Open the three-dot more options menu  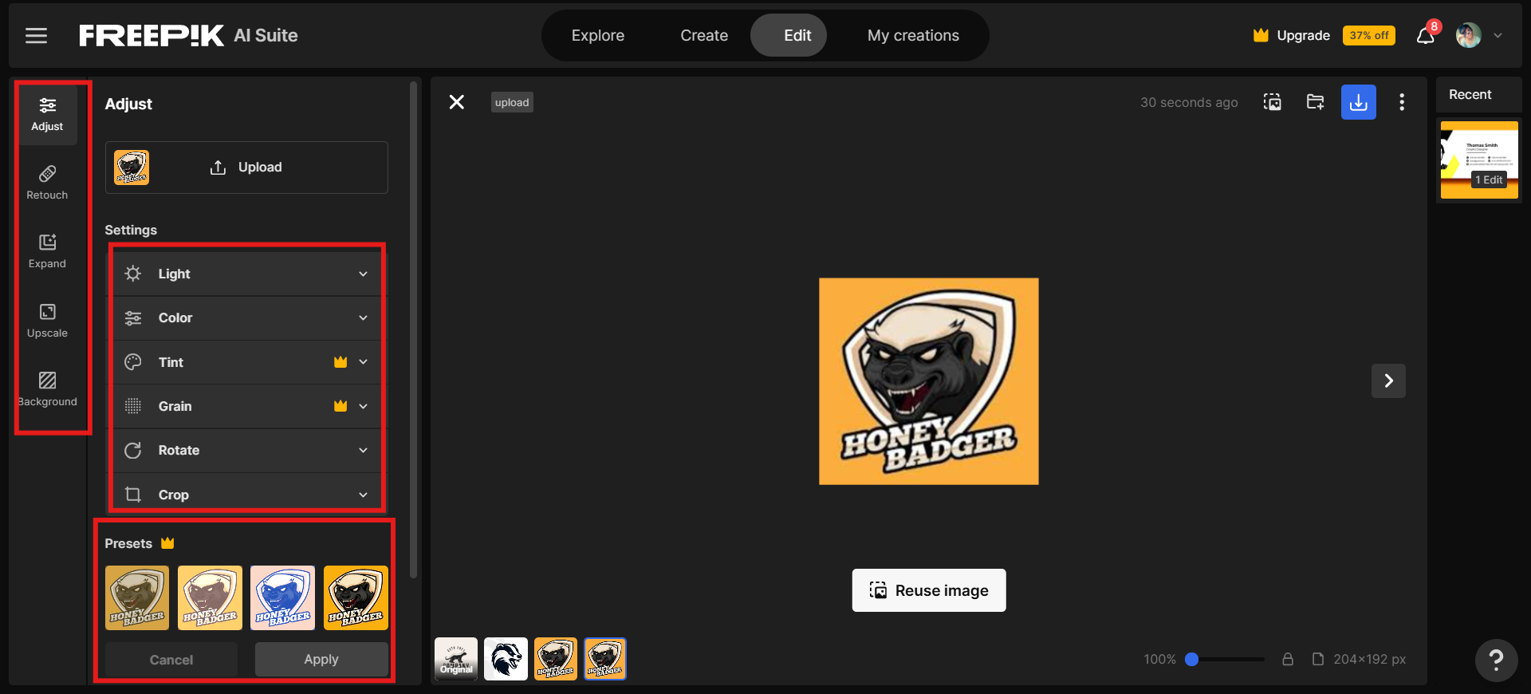pyautogui.click(x=1402, y=102)
